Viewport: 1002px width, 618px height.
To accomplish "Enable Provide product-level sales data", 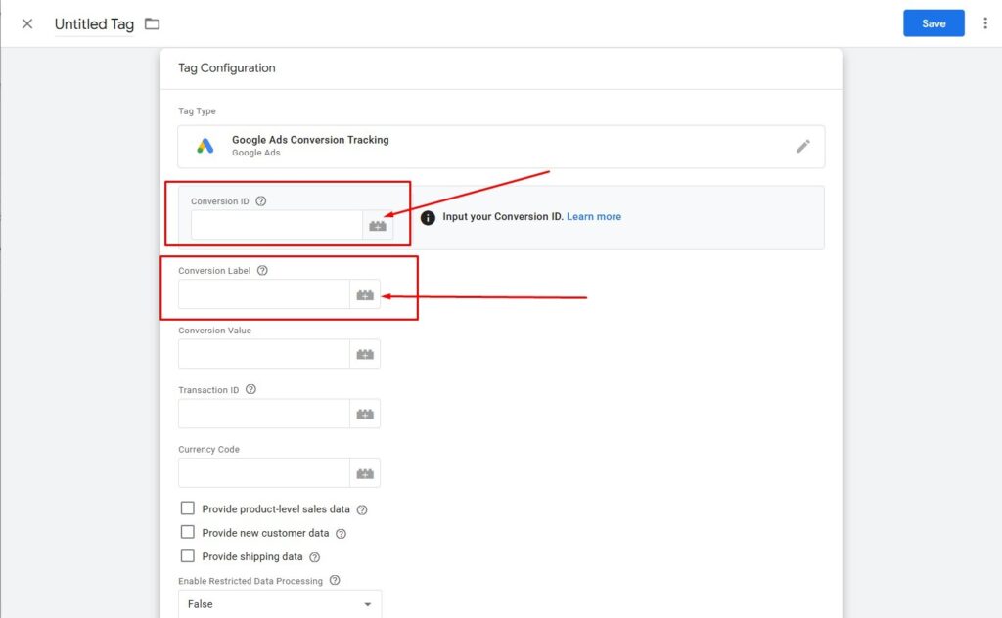I will pos(188,508).
